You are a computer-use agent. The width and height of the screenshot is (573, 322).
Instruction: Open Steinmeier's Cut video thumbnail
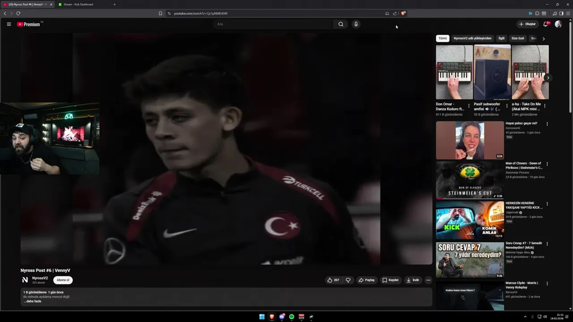470,180
